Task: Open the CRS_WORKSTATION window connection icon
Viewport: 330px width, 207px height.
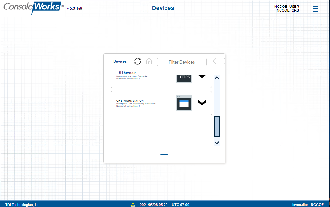Action: 184,103
